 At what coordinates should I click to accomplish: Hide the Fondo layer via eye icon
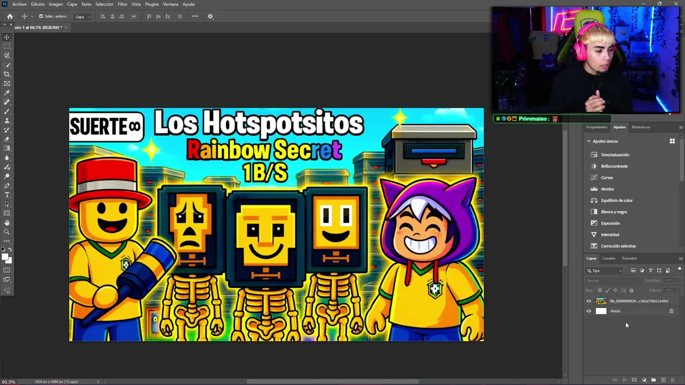(589, 311)
